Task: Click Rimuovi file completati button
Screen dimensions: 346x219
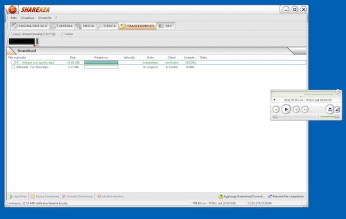Action: tap(286, 196)
